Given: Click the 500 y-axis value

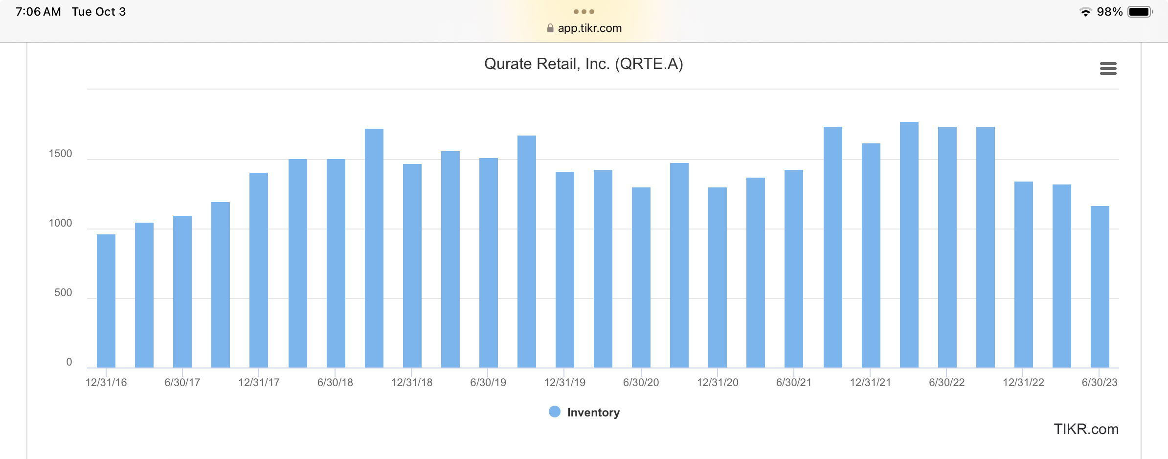Looking at the screenshot, I should pos(63,293).
